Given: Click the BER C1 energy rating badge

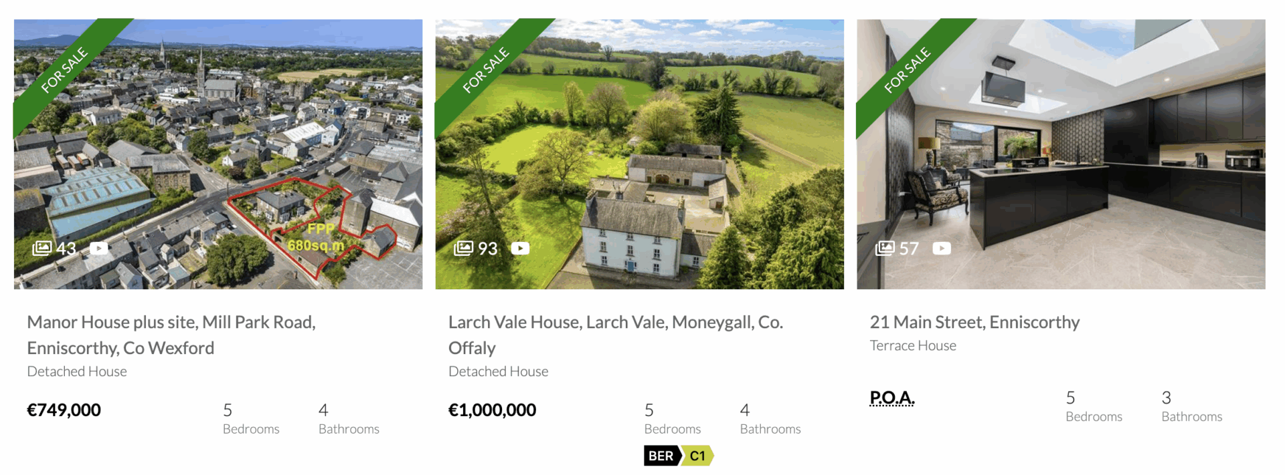Looking at the screenshot, I should pyautogui.click(x=679, y=456).
